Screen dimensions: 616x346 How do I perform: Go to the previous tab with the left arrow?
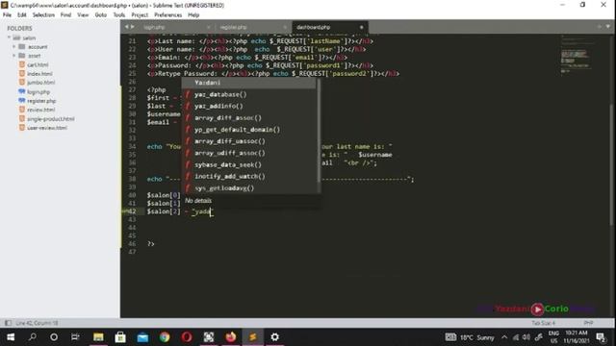(x=126, y=27)
